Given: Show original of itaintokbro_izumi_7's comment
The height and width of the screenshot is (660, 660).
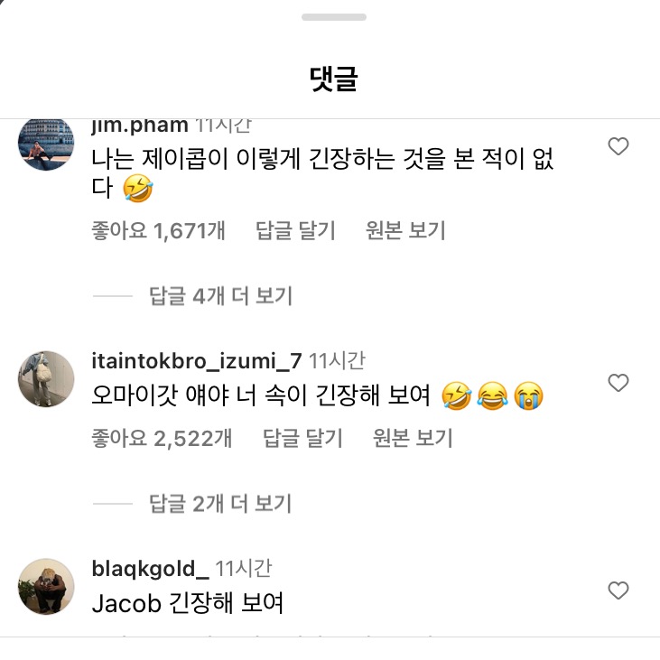Looking at the screenshot, I should (x=413, y=439).
